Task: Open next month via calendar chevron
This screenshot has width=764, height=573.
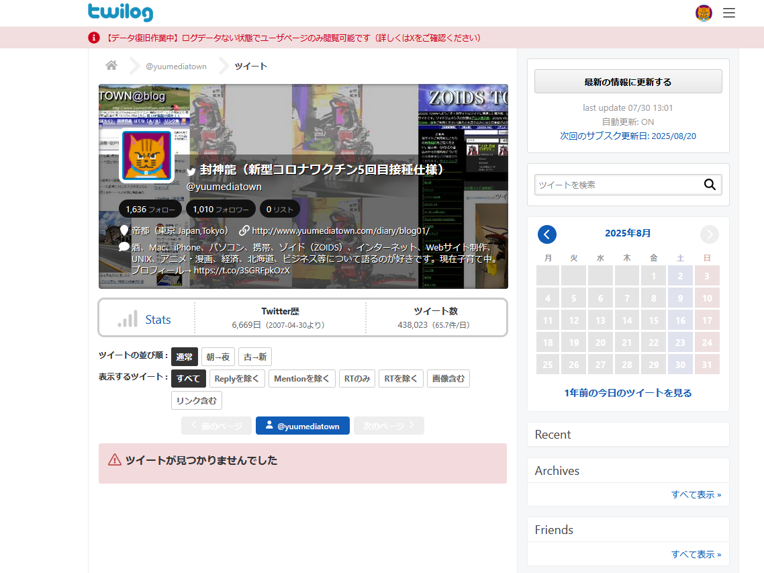Action: coord(709,234)
